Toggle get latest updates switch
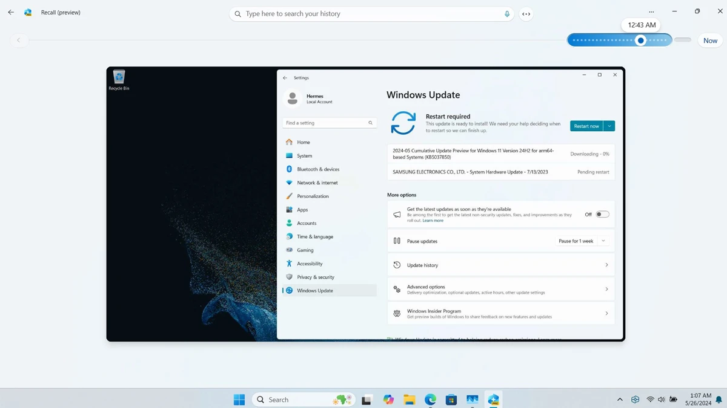 click(602, 215)
